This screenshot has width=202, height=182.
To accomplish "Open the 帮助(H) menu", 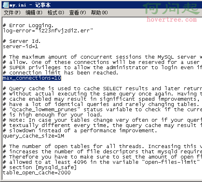I will pyautogui.click(x=99, y=13).
